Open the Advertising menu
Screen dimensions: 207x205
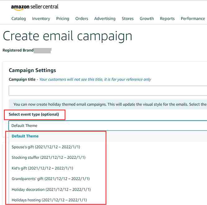coord(105,19)
